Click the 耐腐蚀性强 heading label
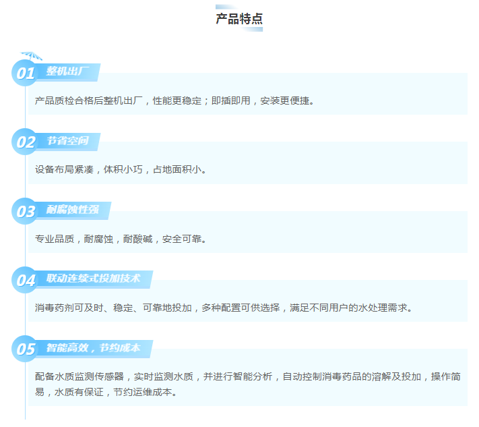The image size is (479, 427). click(73, 210)
